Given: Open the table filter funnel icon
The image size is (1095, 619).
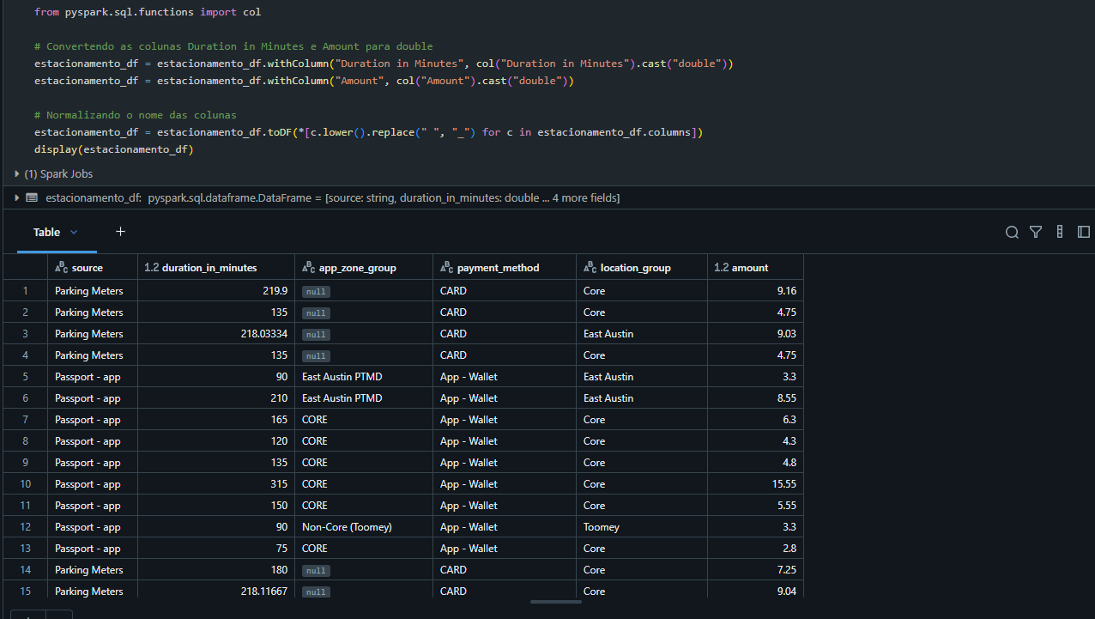Looking at the screenshot, I should [x=1036, y=232].
